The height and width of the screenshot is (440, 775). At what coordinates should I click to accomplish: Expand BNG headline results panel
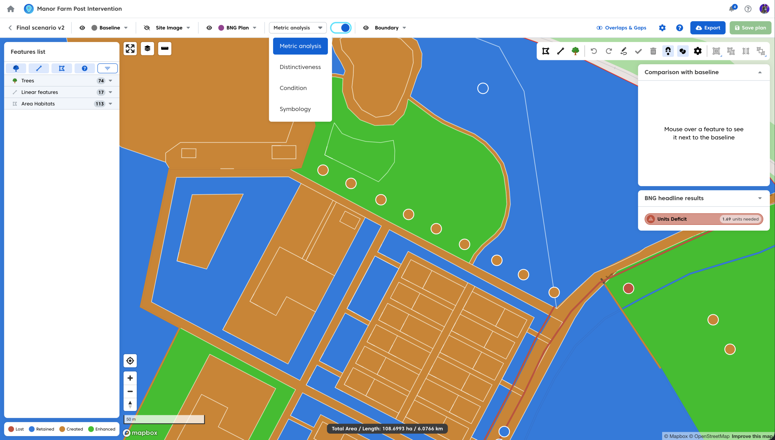760,198
